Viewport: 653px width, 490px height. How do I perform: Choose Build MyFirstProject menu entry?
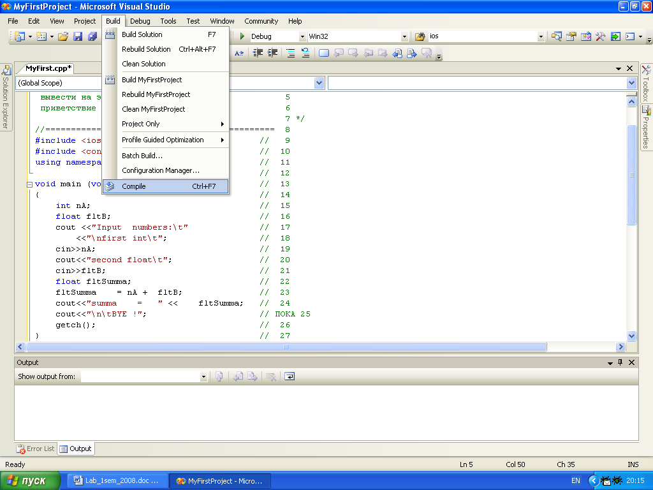click(166, 80)
